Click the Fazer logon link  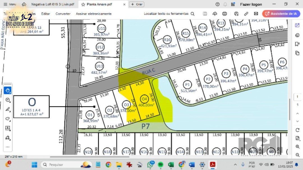point(251,4)
